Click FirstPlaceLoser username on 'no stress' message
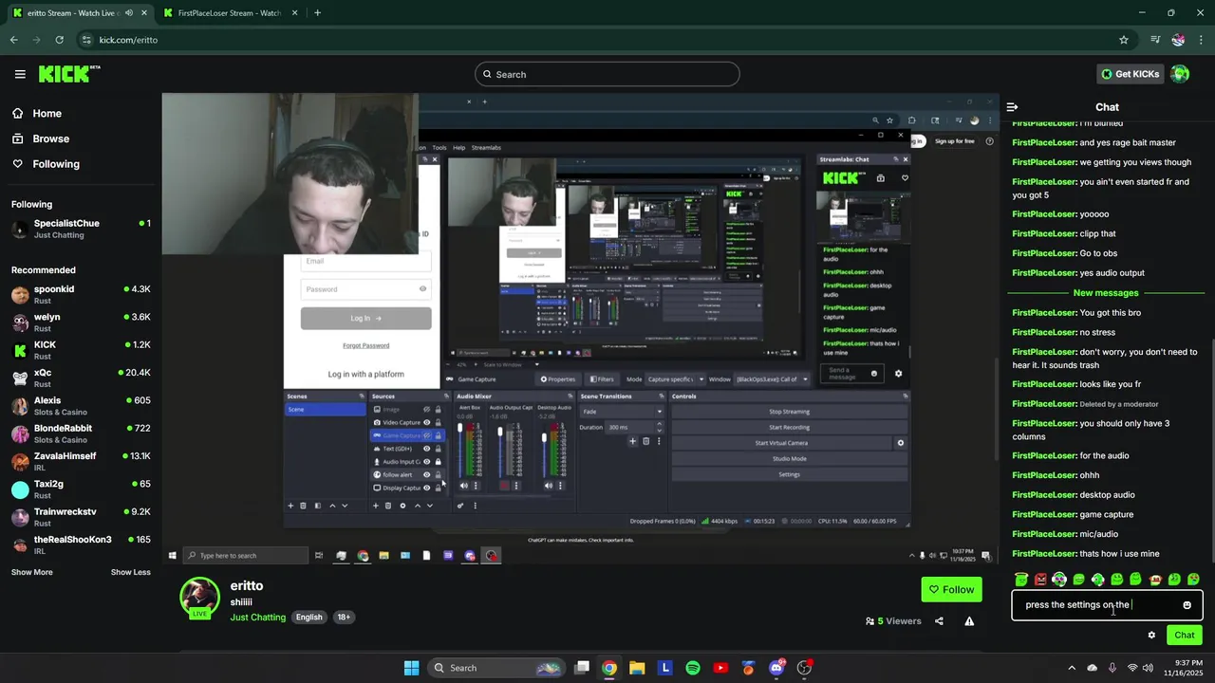This screenshot has height=683, width=1215. (x=1044, y=333)
